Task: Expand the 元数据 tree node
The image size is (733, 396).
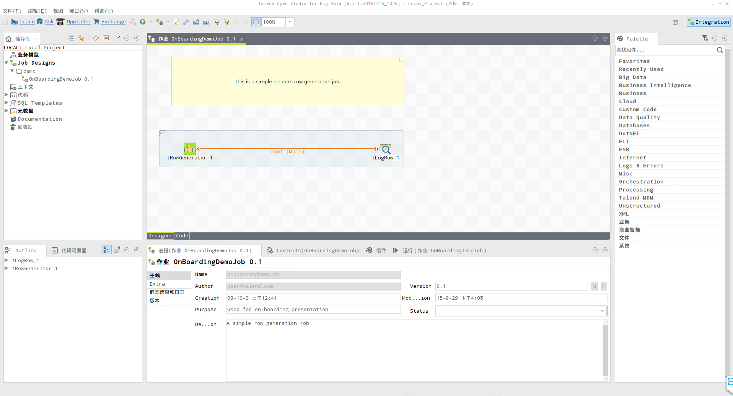Action: point(6,110)
